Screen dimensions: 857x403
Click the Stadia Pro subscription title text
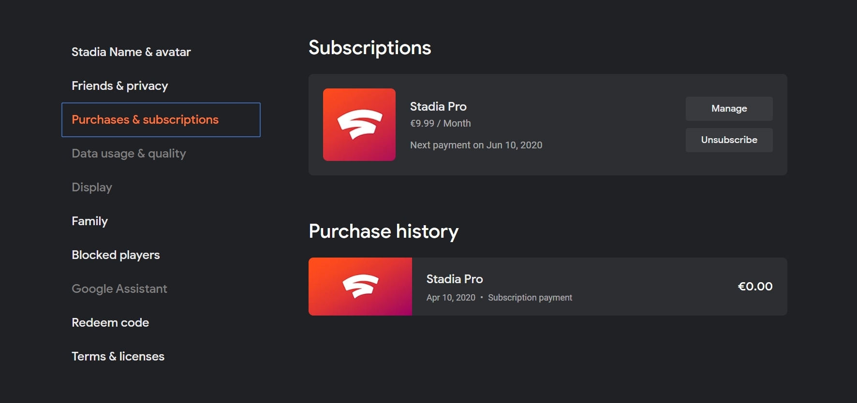pos(438,107)
